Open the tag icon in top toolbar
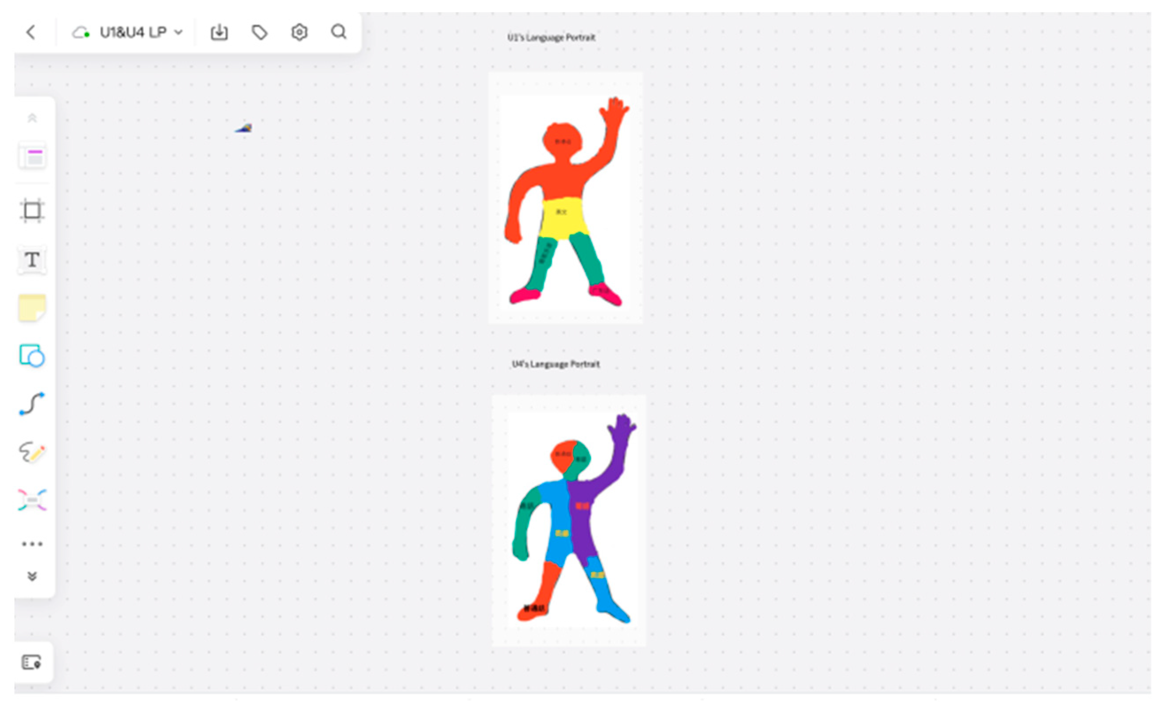 [259, 32]
